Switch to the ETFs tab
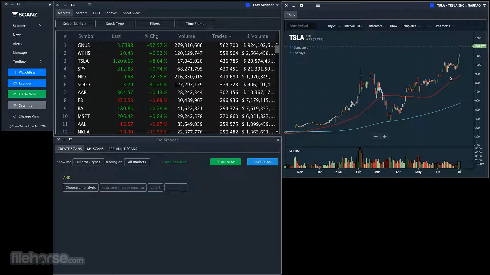 click(x=96, y=13)
